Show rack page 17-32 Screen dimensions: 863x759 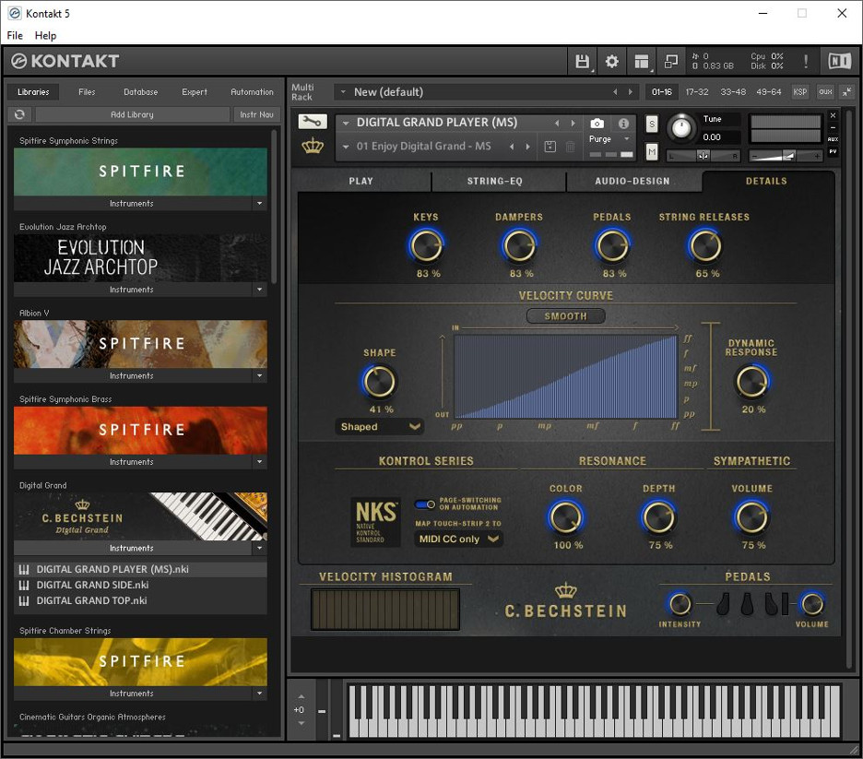coord(697,92)
